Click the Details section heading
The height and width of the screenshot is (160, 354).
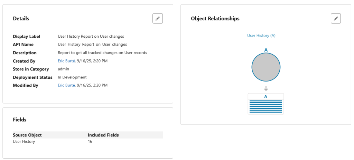click(x=21, y=19)
